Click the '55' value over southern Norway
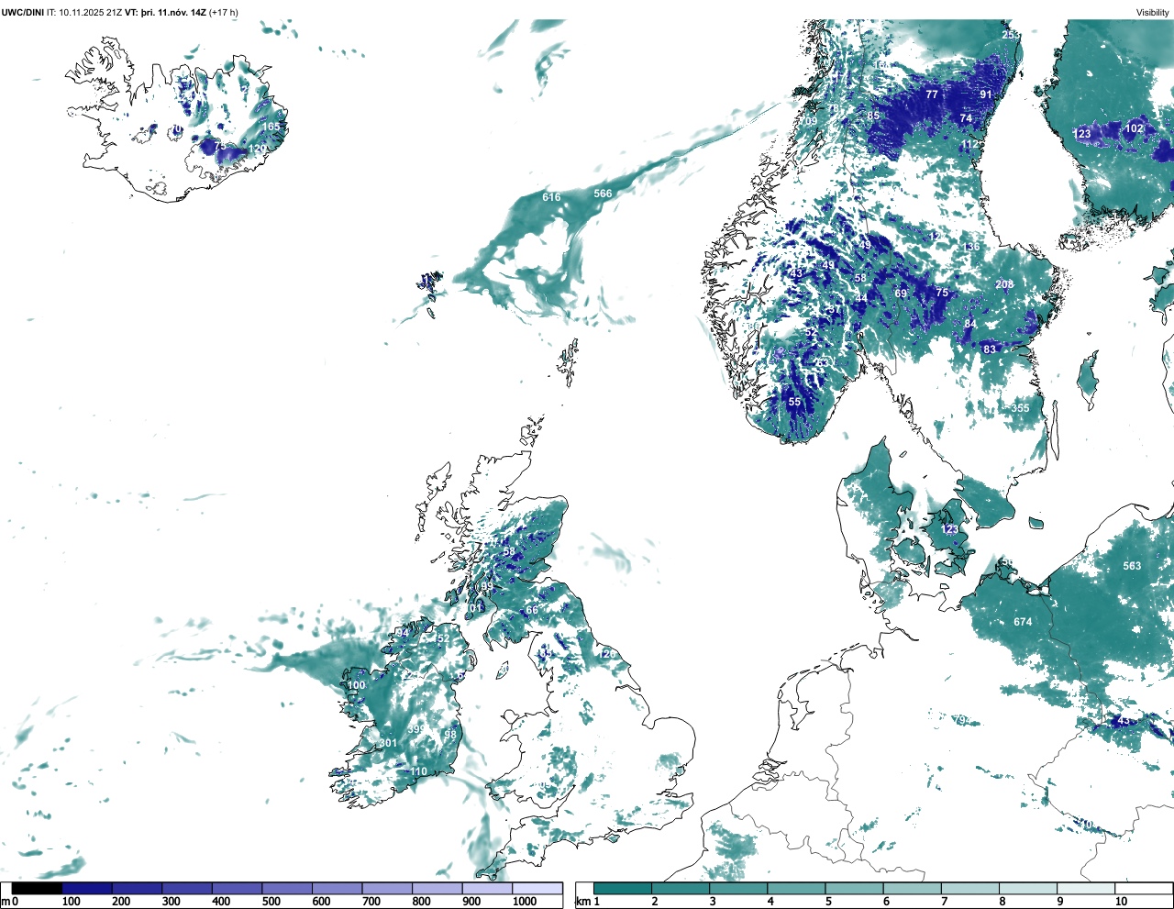Image resolution: width=1174 pixels, height=909 pixels. [x=794, y=402]
